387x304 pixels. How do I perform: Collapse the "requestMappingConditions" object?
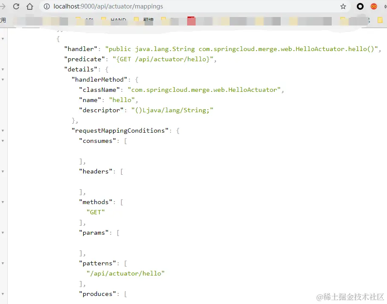click(x=3, y=131)
